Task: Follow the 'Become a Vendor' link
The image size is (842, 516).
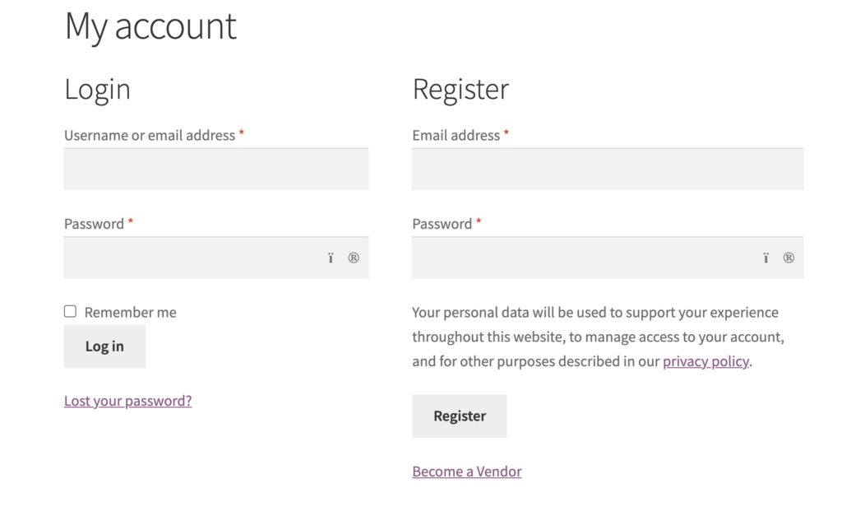Action: (x=467, y=472)
